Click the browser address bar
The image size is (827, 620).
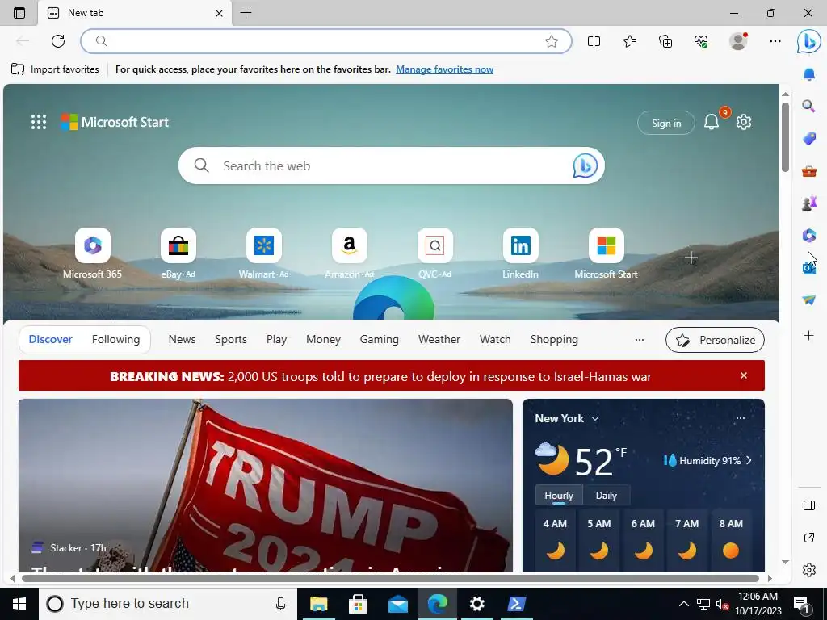point(326,41)
